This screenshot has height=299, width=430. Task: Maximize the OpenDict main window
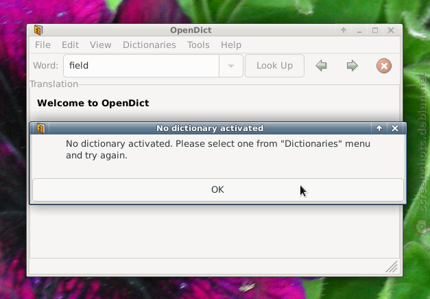[375, 30]
